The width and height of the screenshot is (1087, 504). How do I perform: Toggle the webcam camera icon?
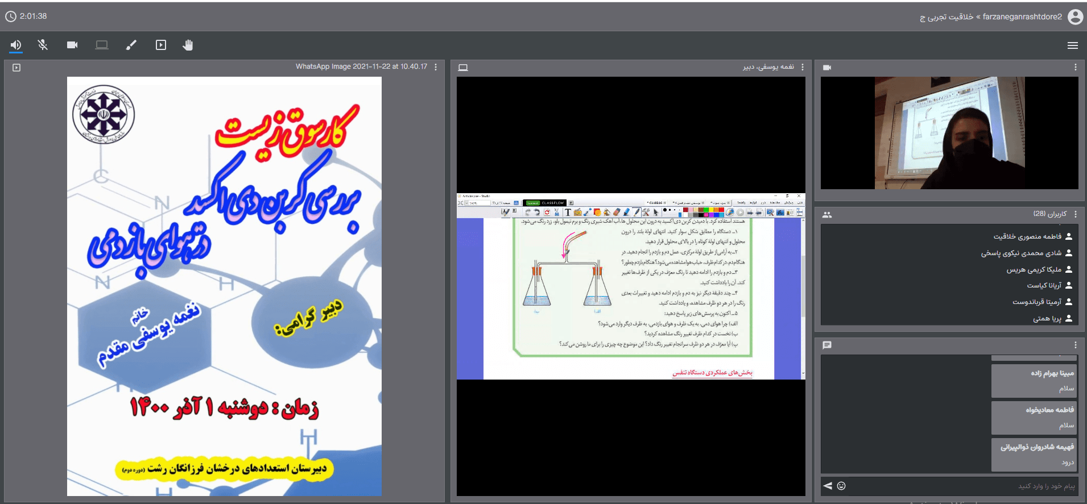[x=72, y=45]
